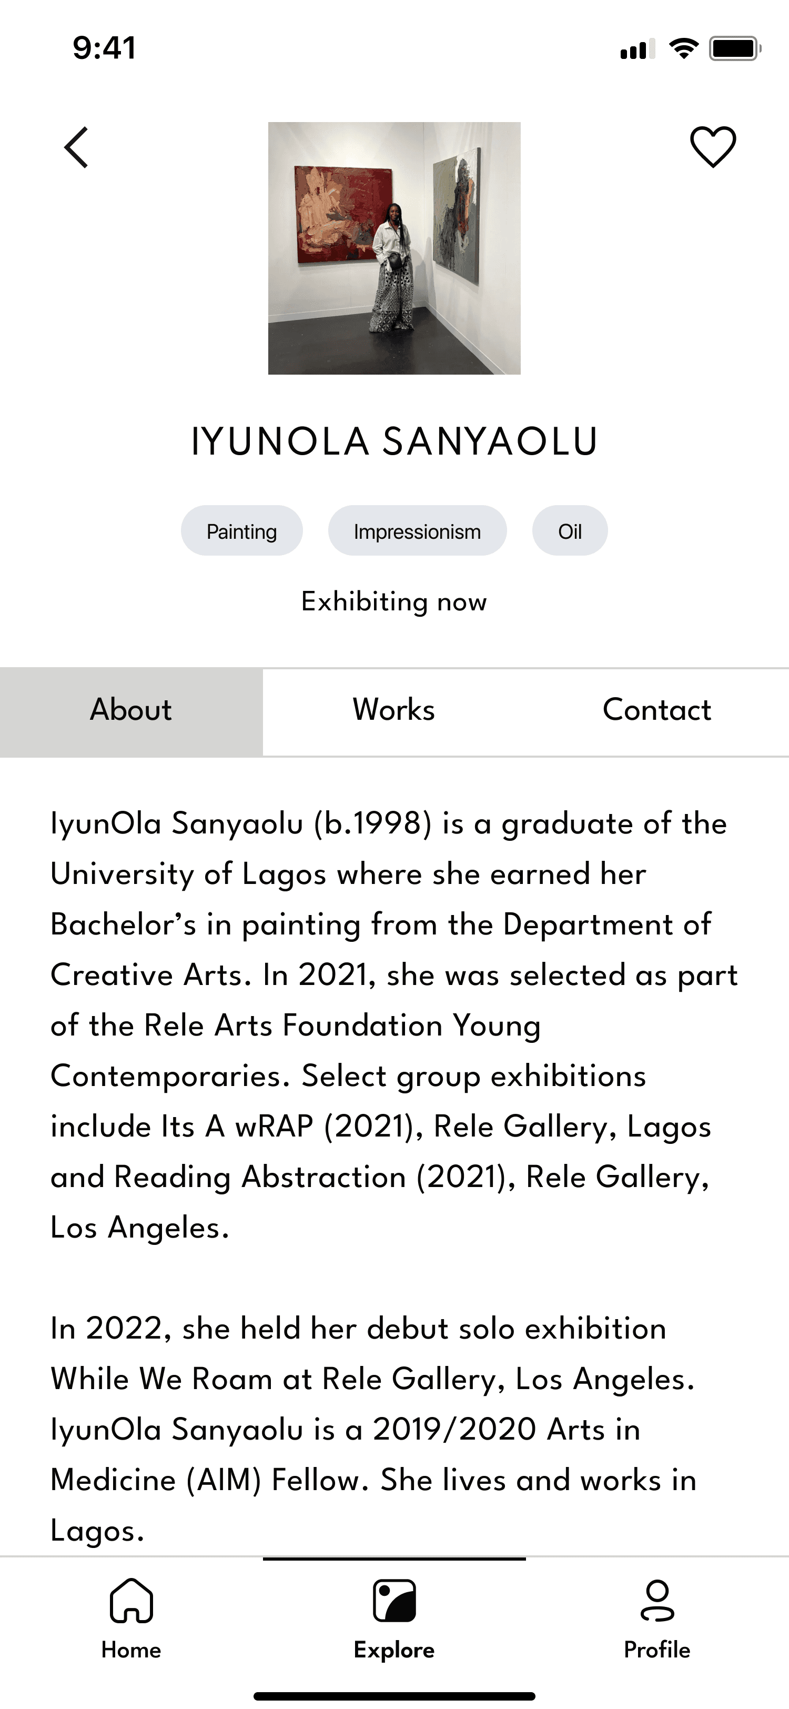Tap the Wi-Fi status icon
The image size is (789, 1709).
[x=684, y=48]
